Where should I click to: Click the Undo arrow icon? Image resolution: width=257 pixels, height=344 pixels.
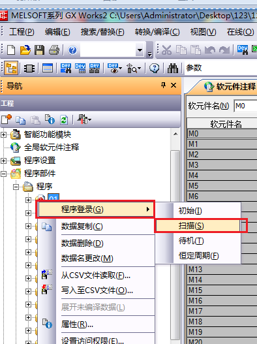(210, 50)
